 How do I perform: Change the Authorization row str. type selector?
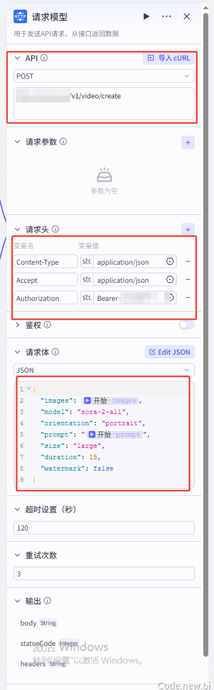(x=87, y=297)
